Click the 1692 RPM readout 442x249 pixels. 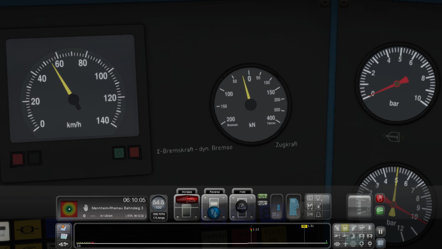point(158,214)
